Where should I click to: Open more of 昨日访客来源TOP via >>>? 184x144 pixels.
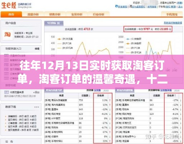[106, 90]
